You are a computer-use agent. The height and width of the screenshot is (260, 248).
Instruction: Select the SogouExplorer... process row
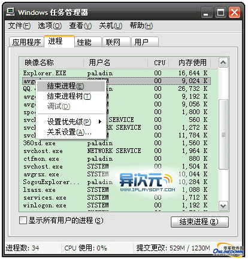(116, 182)
